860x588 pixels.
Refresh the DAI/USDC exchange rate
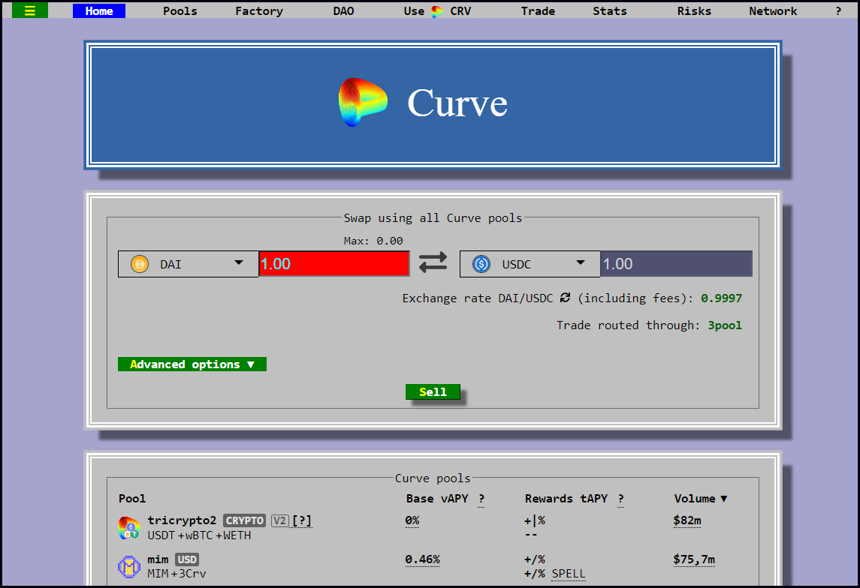(x=565, y=298)
